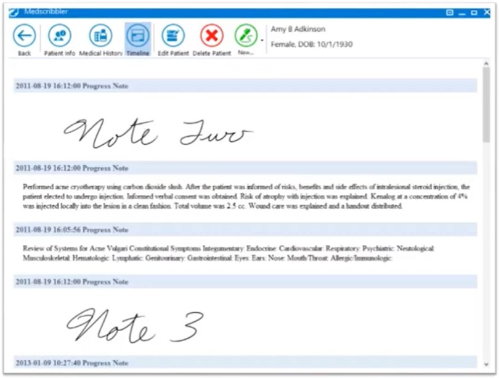The height and width of the screenshot is (378, 499).
Task: Open the Patient Info view
Action: tap(59, 36)
